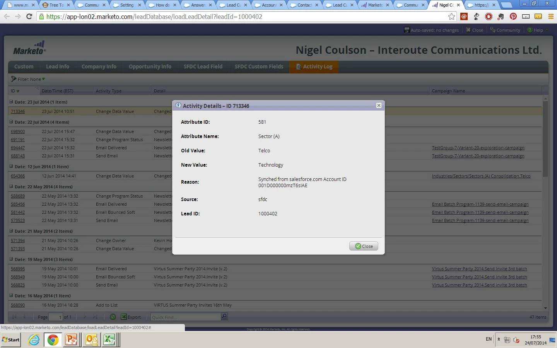The height and width of the screenshot is (348, 557).
Task: Click the browser Forward arrow
Action: [x=18, y=17]
